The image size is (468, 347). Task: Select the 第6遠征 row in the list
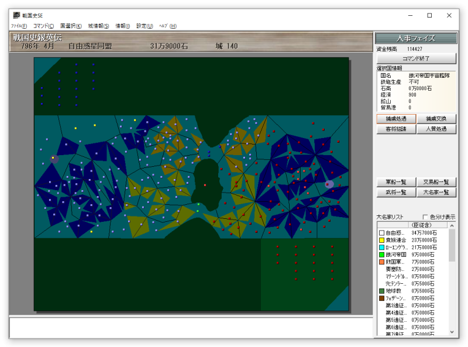[413, 327]
